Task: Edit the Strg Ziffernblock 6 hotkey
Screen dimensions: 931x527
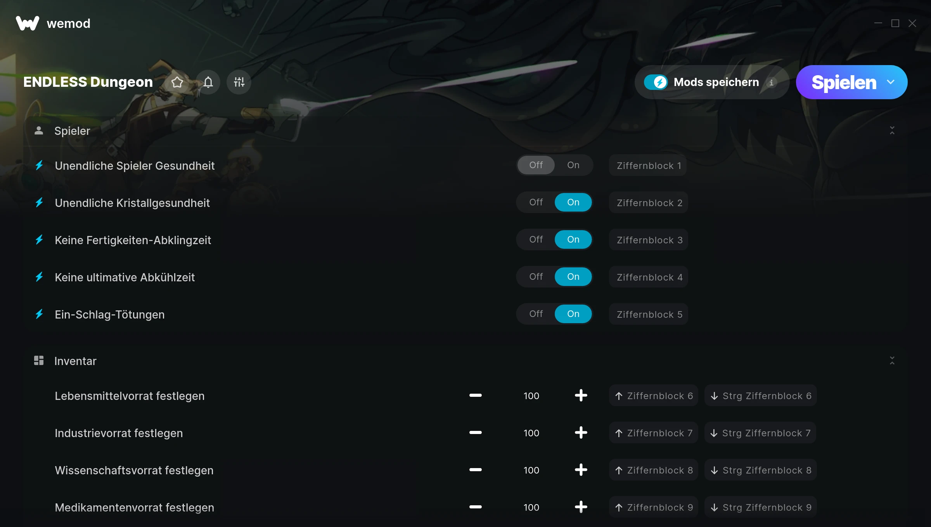Action: point(761,396)
